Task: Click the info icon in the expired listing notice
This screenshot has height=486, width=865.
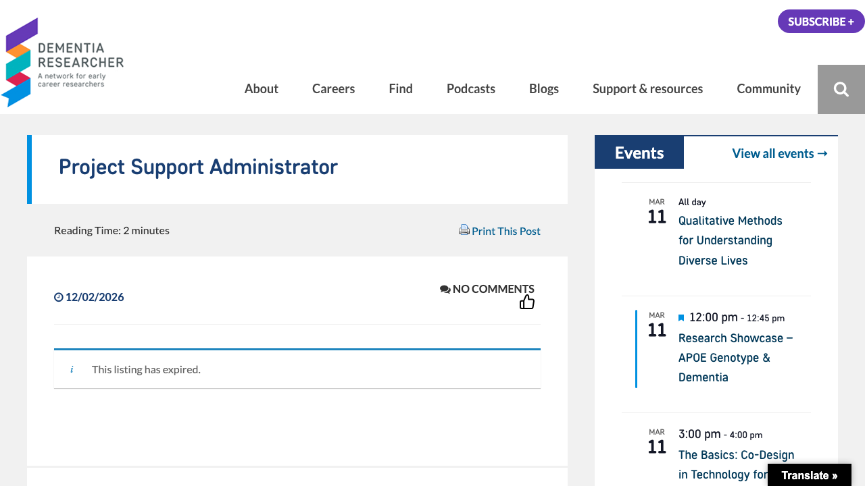Action: coord(71,369)
